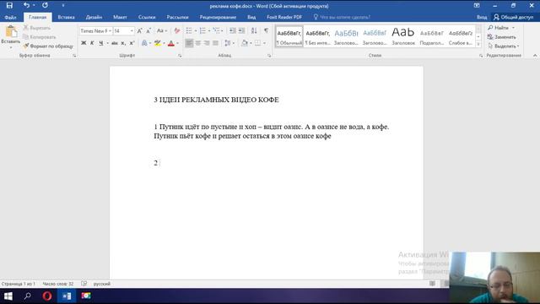Viewport: 540px width, 304px height.
Task: Apply red font color
Action: point(171,43)
